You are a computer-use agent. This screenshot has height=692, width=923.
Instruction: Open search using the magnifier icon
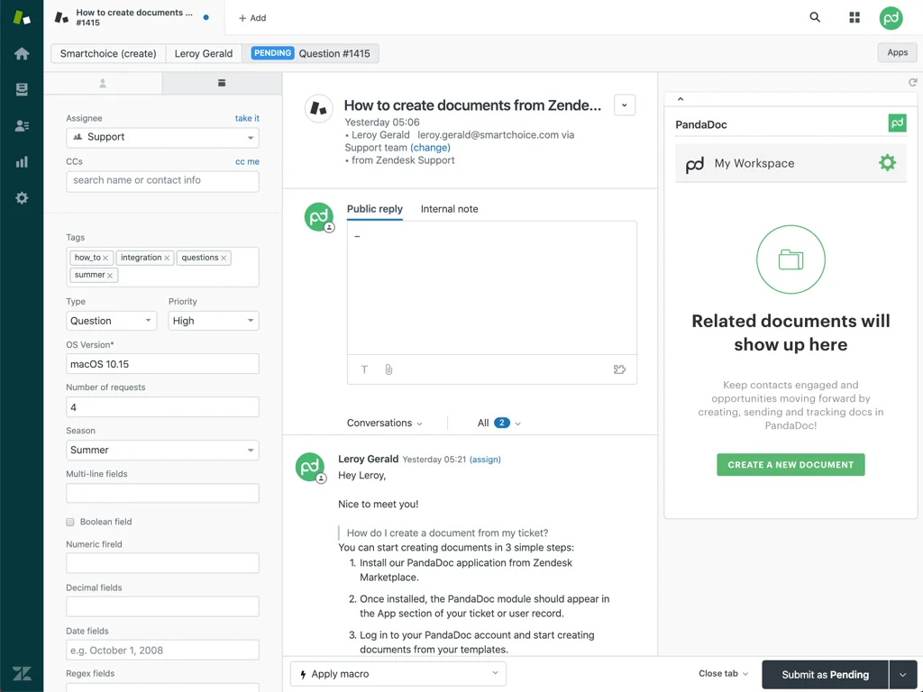click(x=814, y=17)
